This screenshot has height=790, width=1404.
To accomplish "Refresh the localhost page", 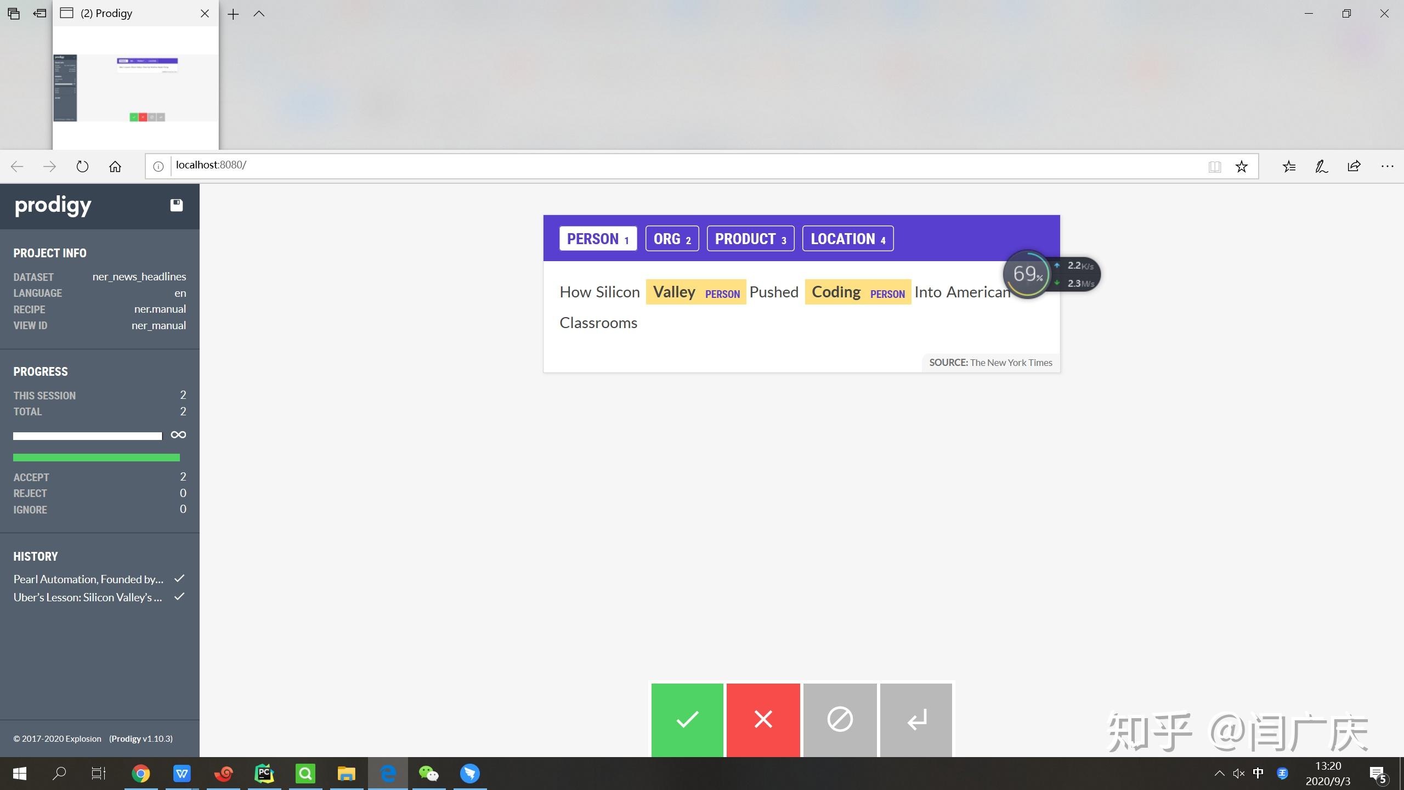I will coord(82,166).
